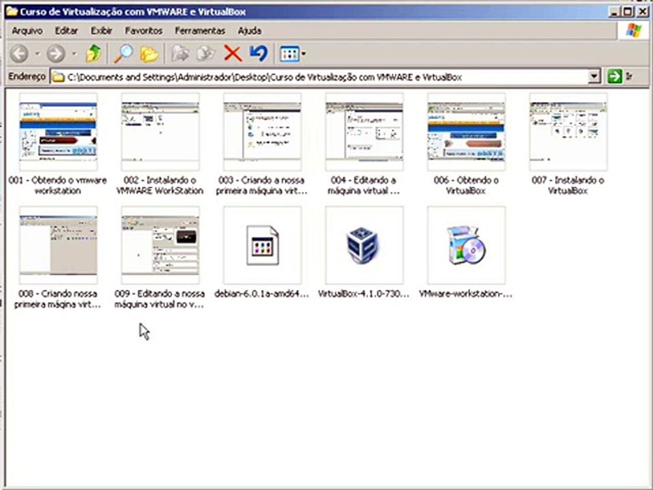
Task: Open the Exibir menu
Action: tap(101, 31)
